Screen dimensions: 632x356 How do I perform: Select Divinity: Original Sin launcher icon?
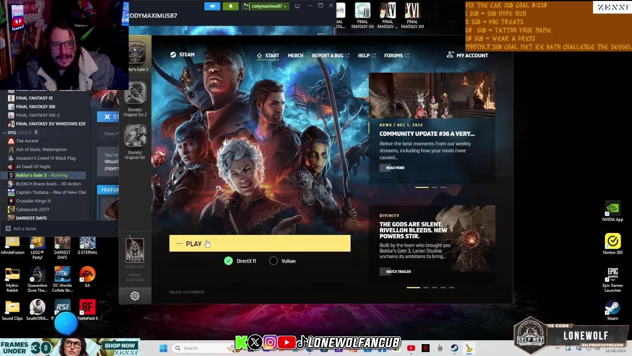(135, 136)
